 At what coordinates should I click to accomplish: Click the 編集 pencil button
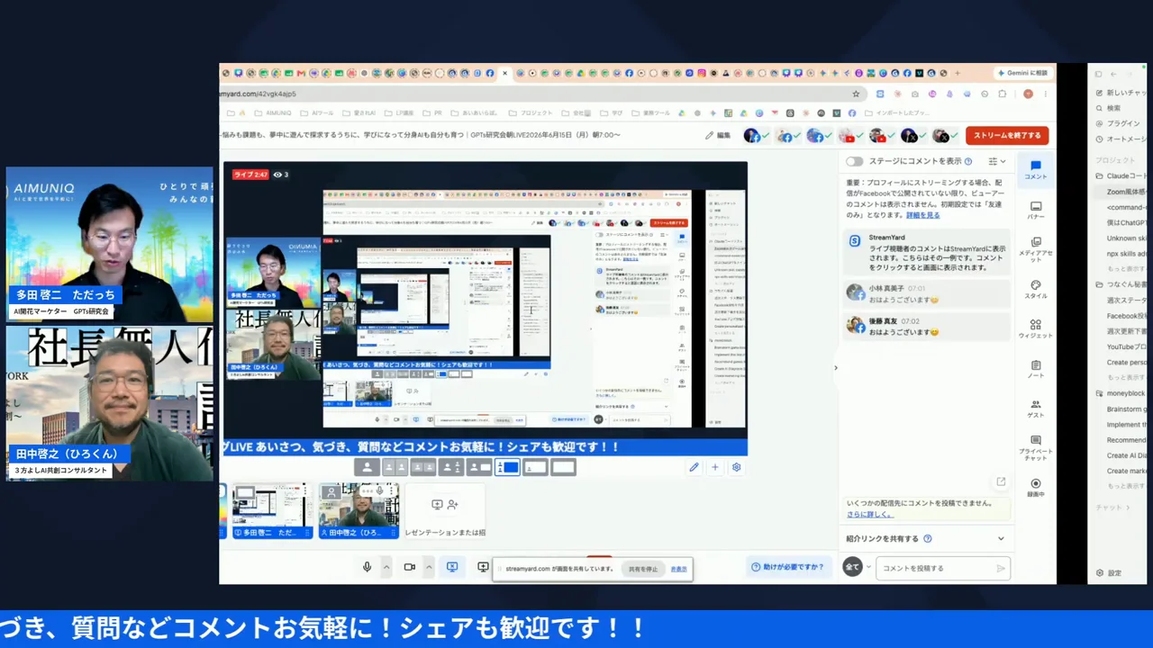(x=718, y=136)
